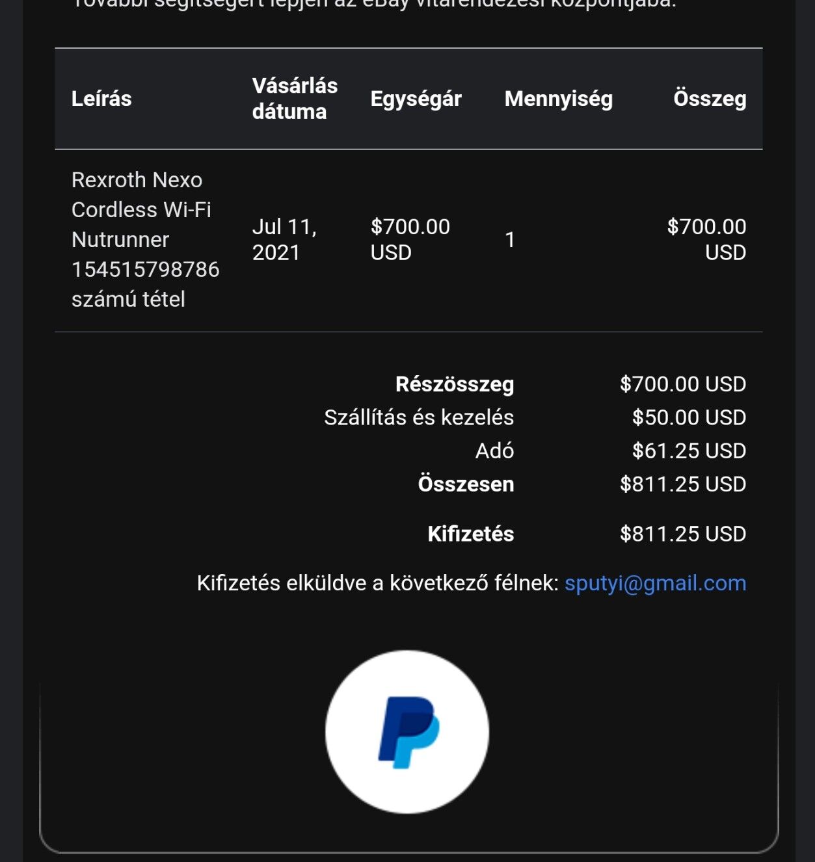
Task: Click the Kifizetés payment label
Action: pyautogui.click(x=471, y=534)
